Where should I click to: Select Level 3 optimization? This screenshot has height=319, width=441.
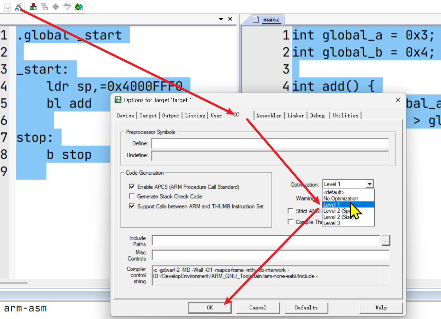point(348,223)
